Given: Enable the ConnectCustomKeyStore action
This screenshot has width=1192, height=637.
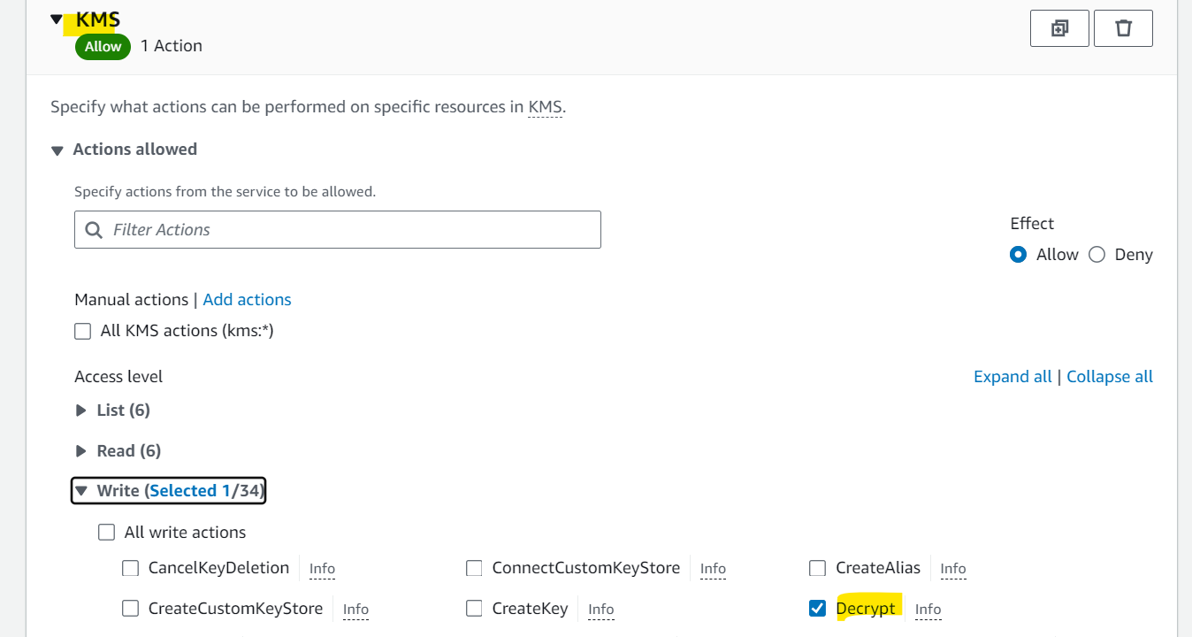Looking at the screenshot, I should point(474,568).
